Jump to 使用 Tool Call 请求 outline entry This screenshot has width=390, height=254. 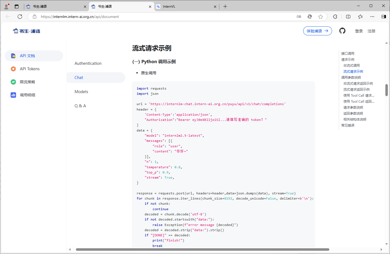click(x=359, y=96)
